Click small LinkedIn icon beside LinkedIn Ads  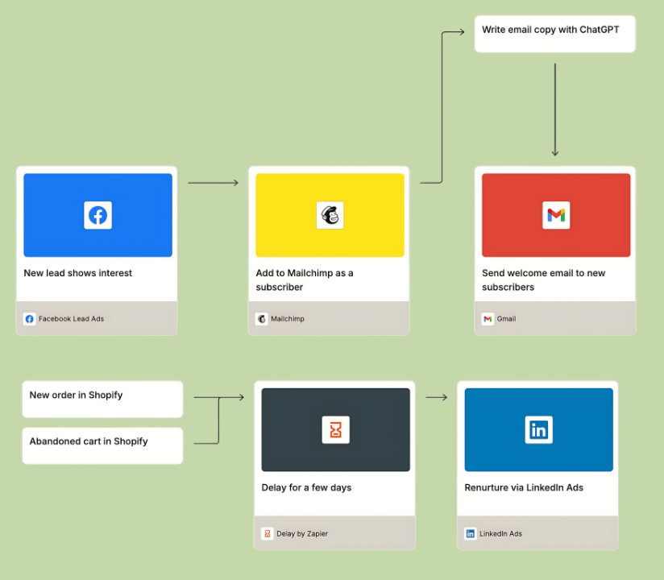click(471, 534)
